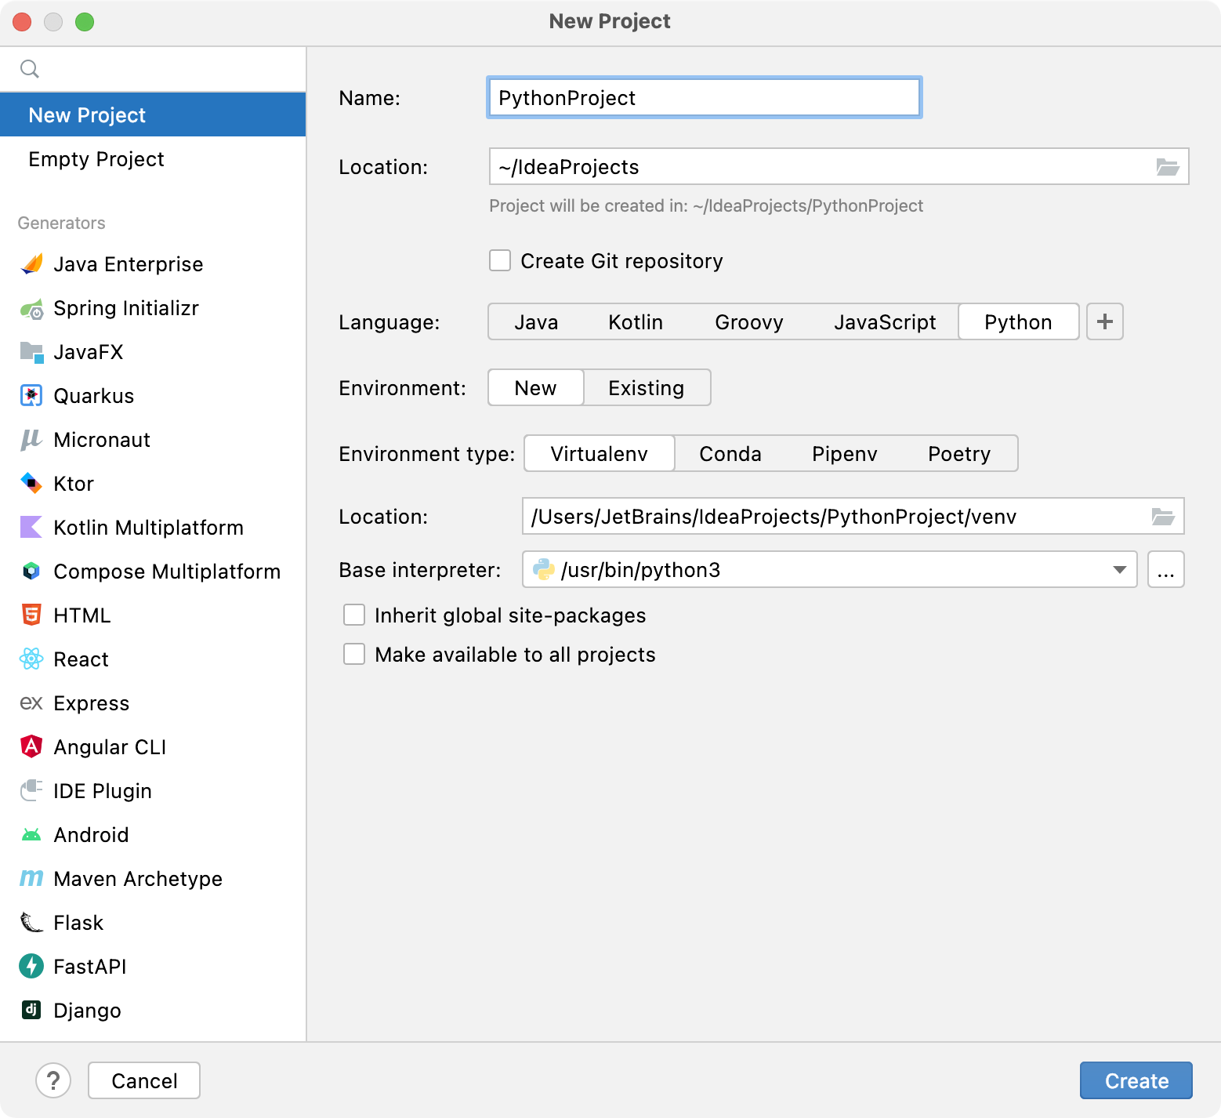Viewport: 1221px width, 1118px height.
Task: Enable Create Git repository
Action: (500, 260)
